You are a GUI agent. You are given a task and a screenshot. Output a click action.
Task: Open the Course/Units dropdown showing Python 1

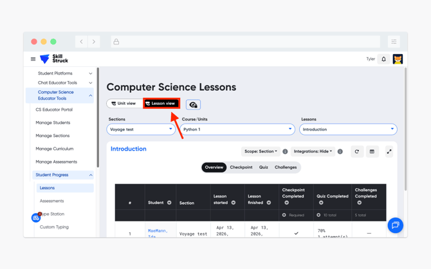(236, 129)
